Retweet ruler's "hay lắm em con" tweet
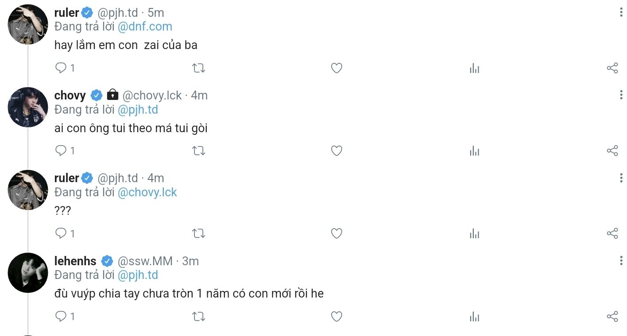The image size is (627, 336). click(x=199, y=68)
